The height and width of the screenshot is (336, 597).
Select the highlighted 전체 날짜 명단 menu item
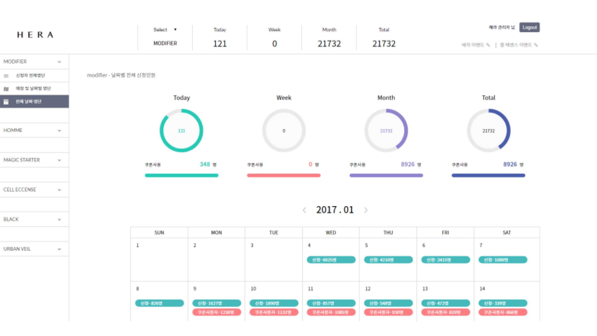coord(34,101)
